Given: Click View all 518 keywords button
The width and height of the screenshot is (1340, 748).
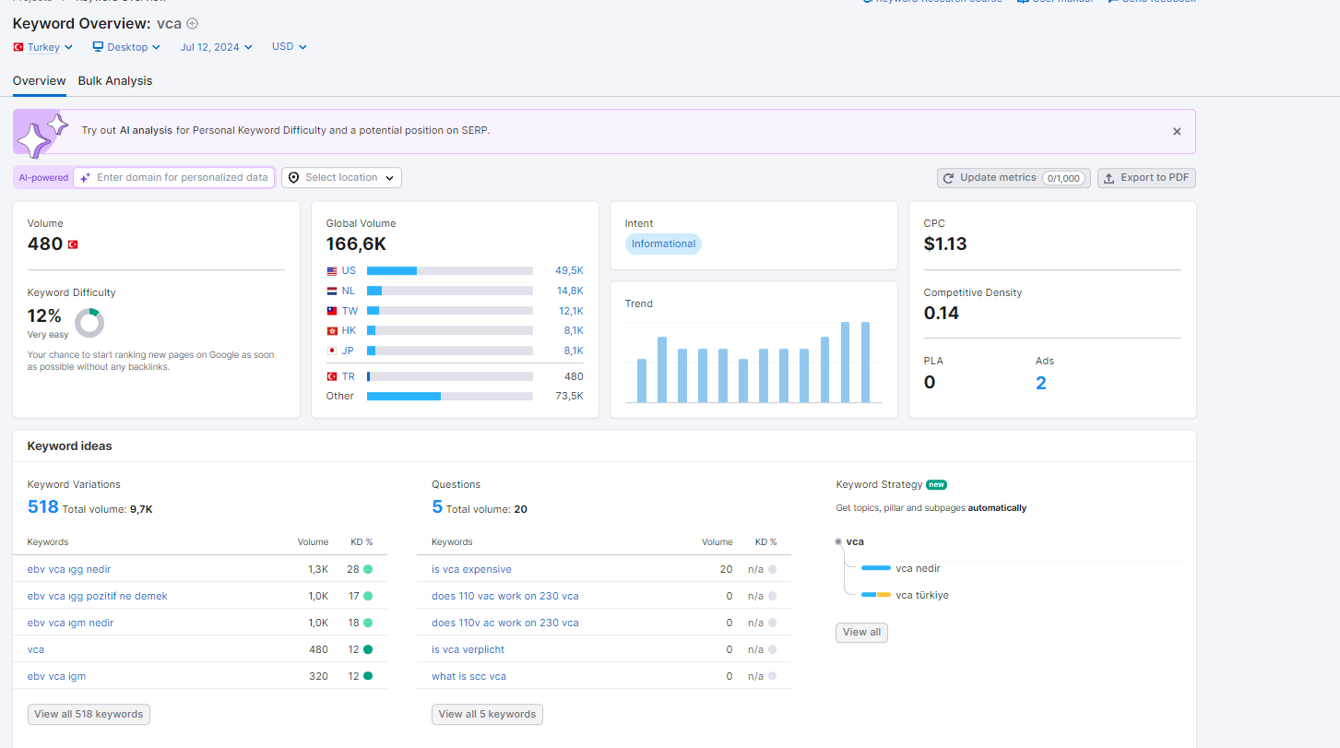Looking at the screenshot, I should coord(89,714).
